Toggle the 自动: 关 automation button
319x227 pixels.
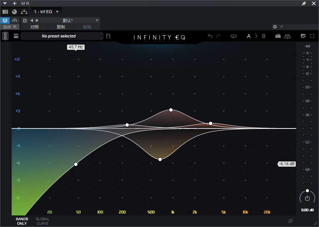tap(10, 27)
